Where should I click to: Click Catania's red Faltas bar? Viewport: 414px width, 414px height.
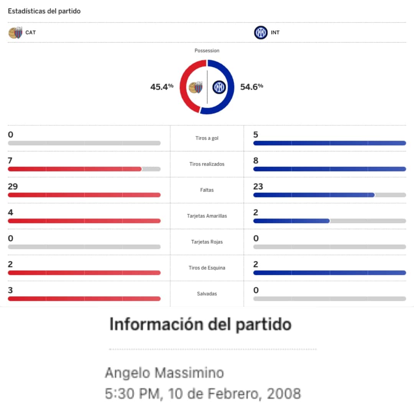point(84,195)
